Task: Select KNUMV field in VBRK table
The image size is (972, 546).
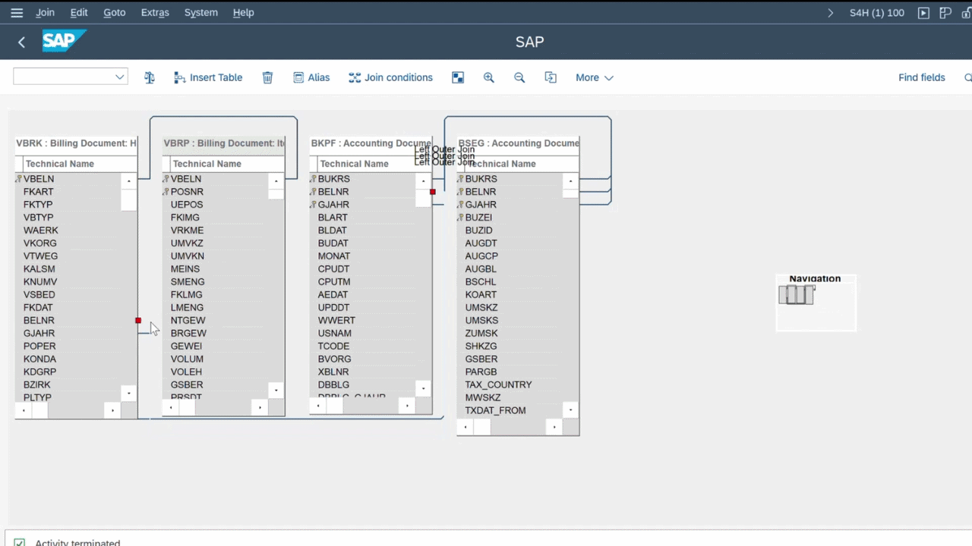Action: click(40, 282)
